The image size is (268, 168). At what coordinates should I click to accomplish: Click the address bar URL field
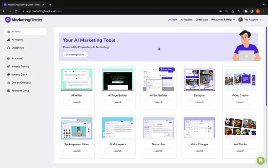click(120, 11)
